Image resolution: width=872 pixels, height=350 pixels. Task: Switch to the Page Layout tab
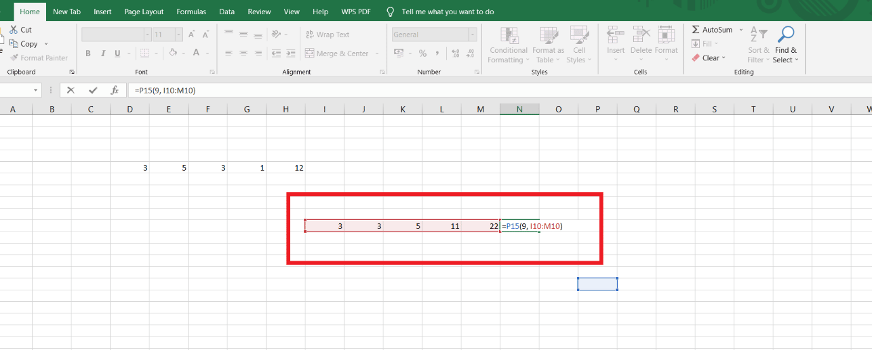tap(144, 12)
